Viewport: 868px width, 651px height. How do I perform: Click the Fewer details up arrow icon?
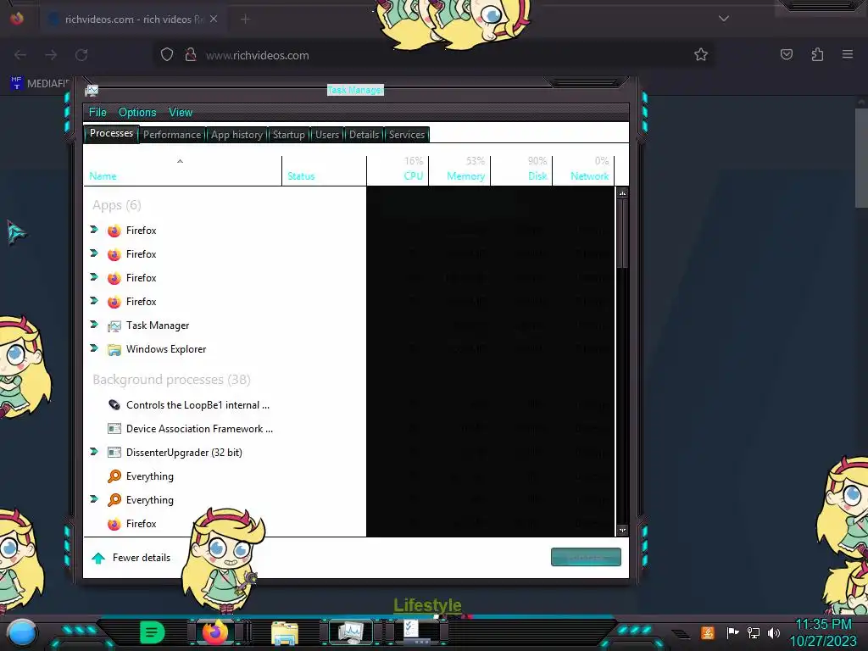[98, 558]
